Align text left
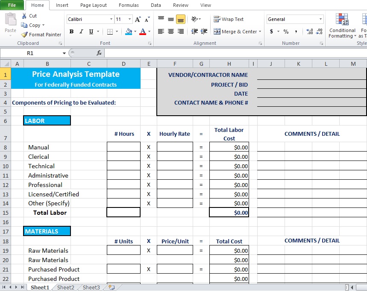 coord(161,31)
